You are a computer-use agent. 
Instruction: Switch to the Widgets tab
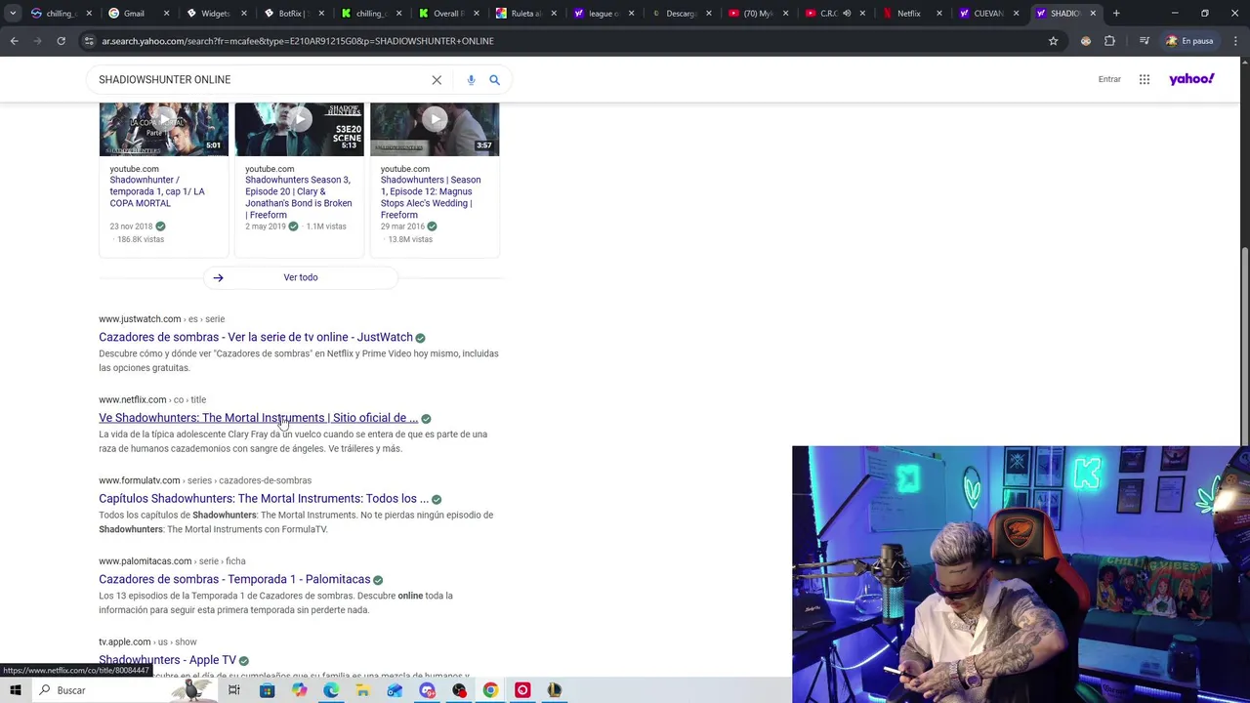(214, 14)
